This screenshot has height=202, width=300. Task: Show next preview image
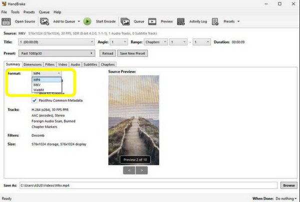pos(141,170)
